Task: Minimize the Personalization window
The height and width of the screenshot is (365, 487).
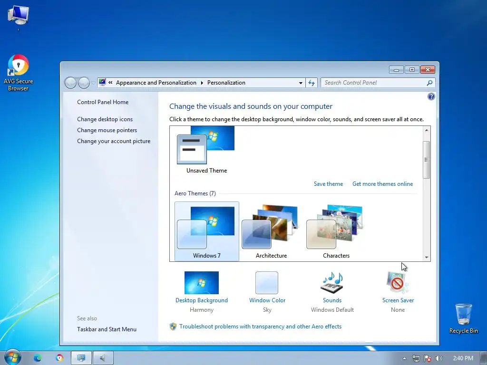Action: tap(396, 70)
